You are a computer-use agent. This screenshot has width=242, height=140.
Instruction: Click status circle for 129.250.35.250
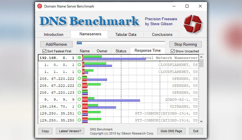79,120
